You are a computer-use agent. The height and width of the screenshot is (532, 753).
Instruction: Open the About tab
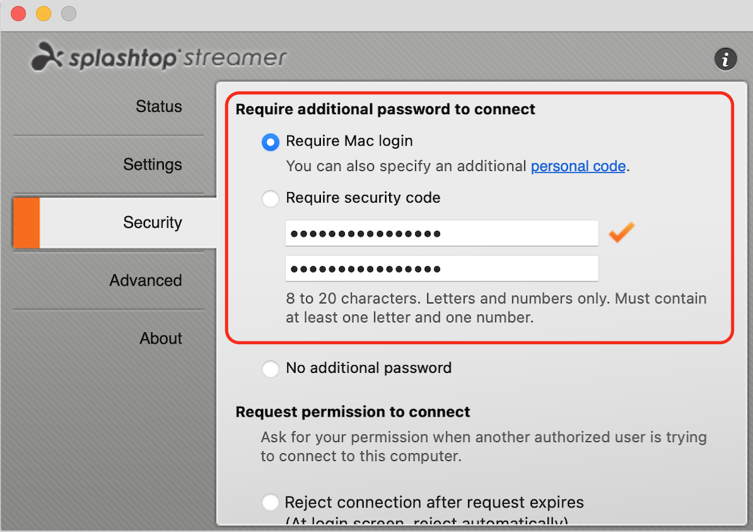(x=160, y=338)
